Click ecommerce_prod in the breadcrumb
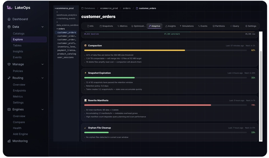The width and height of the screenshot is (269, 158). [109, 8]
